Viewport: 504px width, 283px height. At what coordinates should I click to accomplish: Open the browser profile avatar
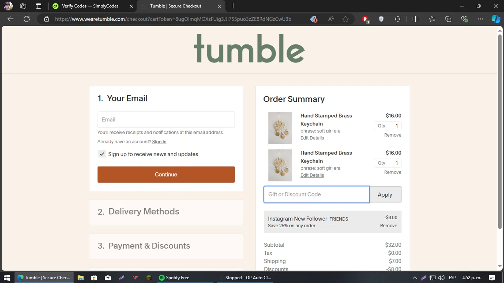click(x=8, y=6)
